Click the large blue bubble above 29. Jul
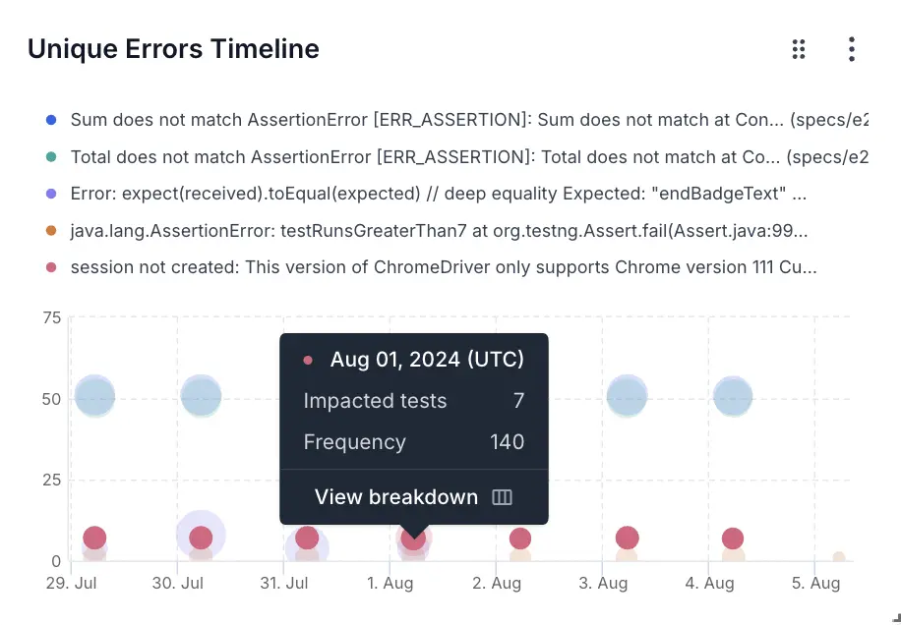The image size is (901, 625). pyautogui.click(x=94, y=397)
